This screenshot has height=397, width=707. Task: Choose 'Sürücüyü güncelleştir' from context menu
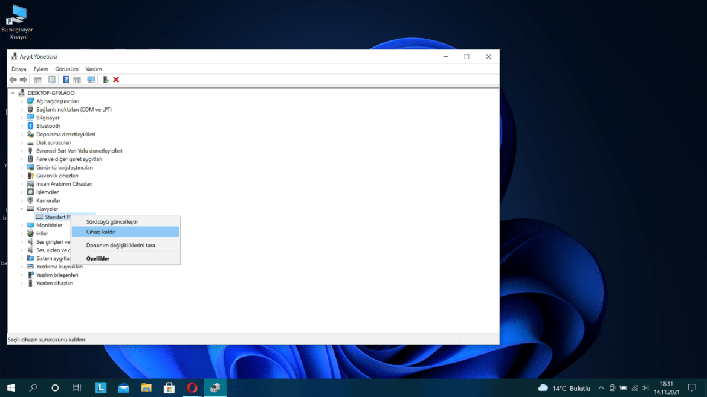tap(112, 222)
